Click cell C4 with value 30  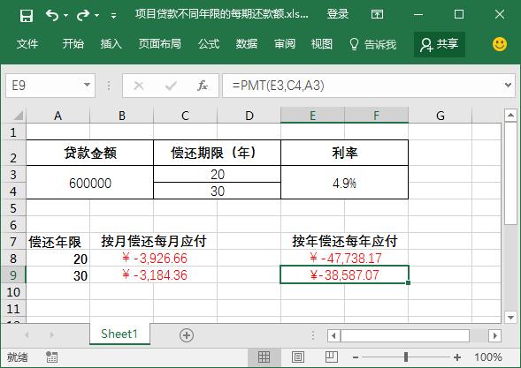click(x=217, y=191)
